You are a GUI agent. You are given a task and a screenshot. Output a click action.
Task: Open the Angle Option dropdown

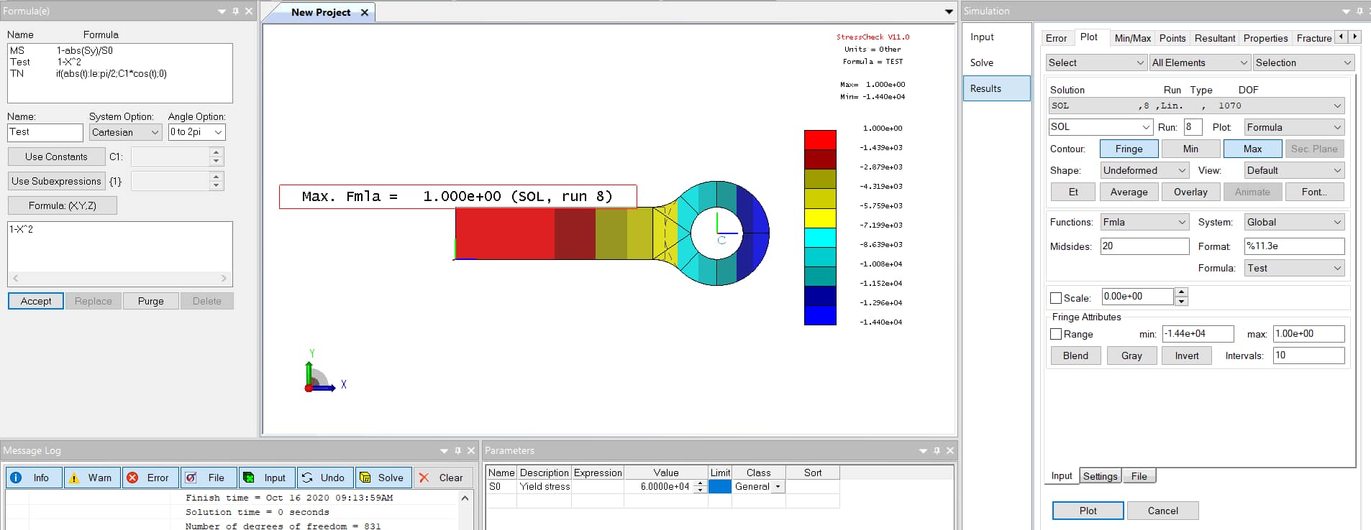[196, 132]
